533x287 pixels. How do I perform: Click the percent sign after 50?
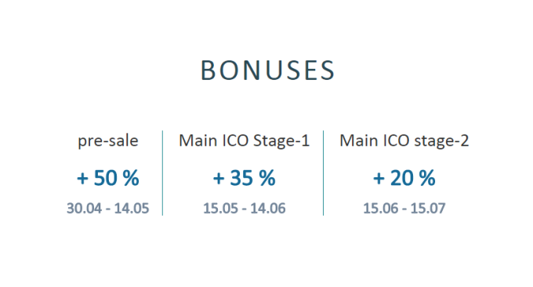pyautogui.click(x=131, y=178)
